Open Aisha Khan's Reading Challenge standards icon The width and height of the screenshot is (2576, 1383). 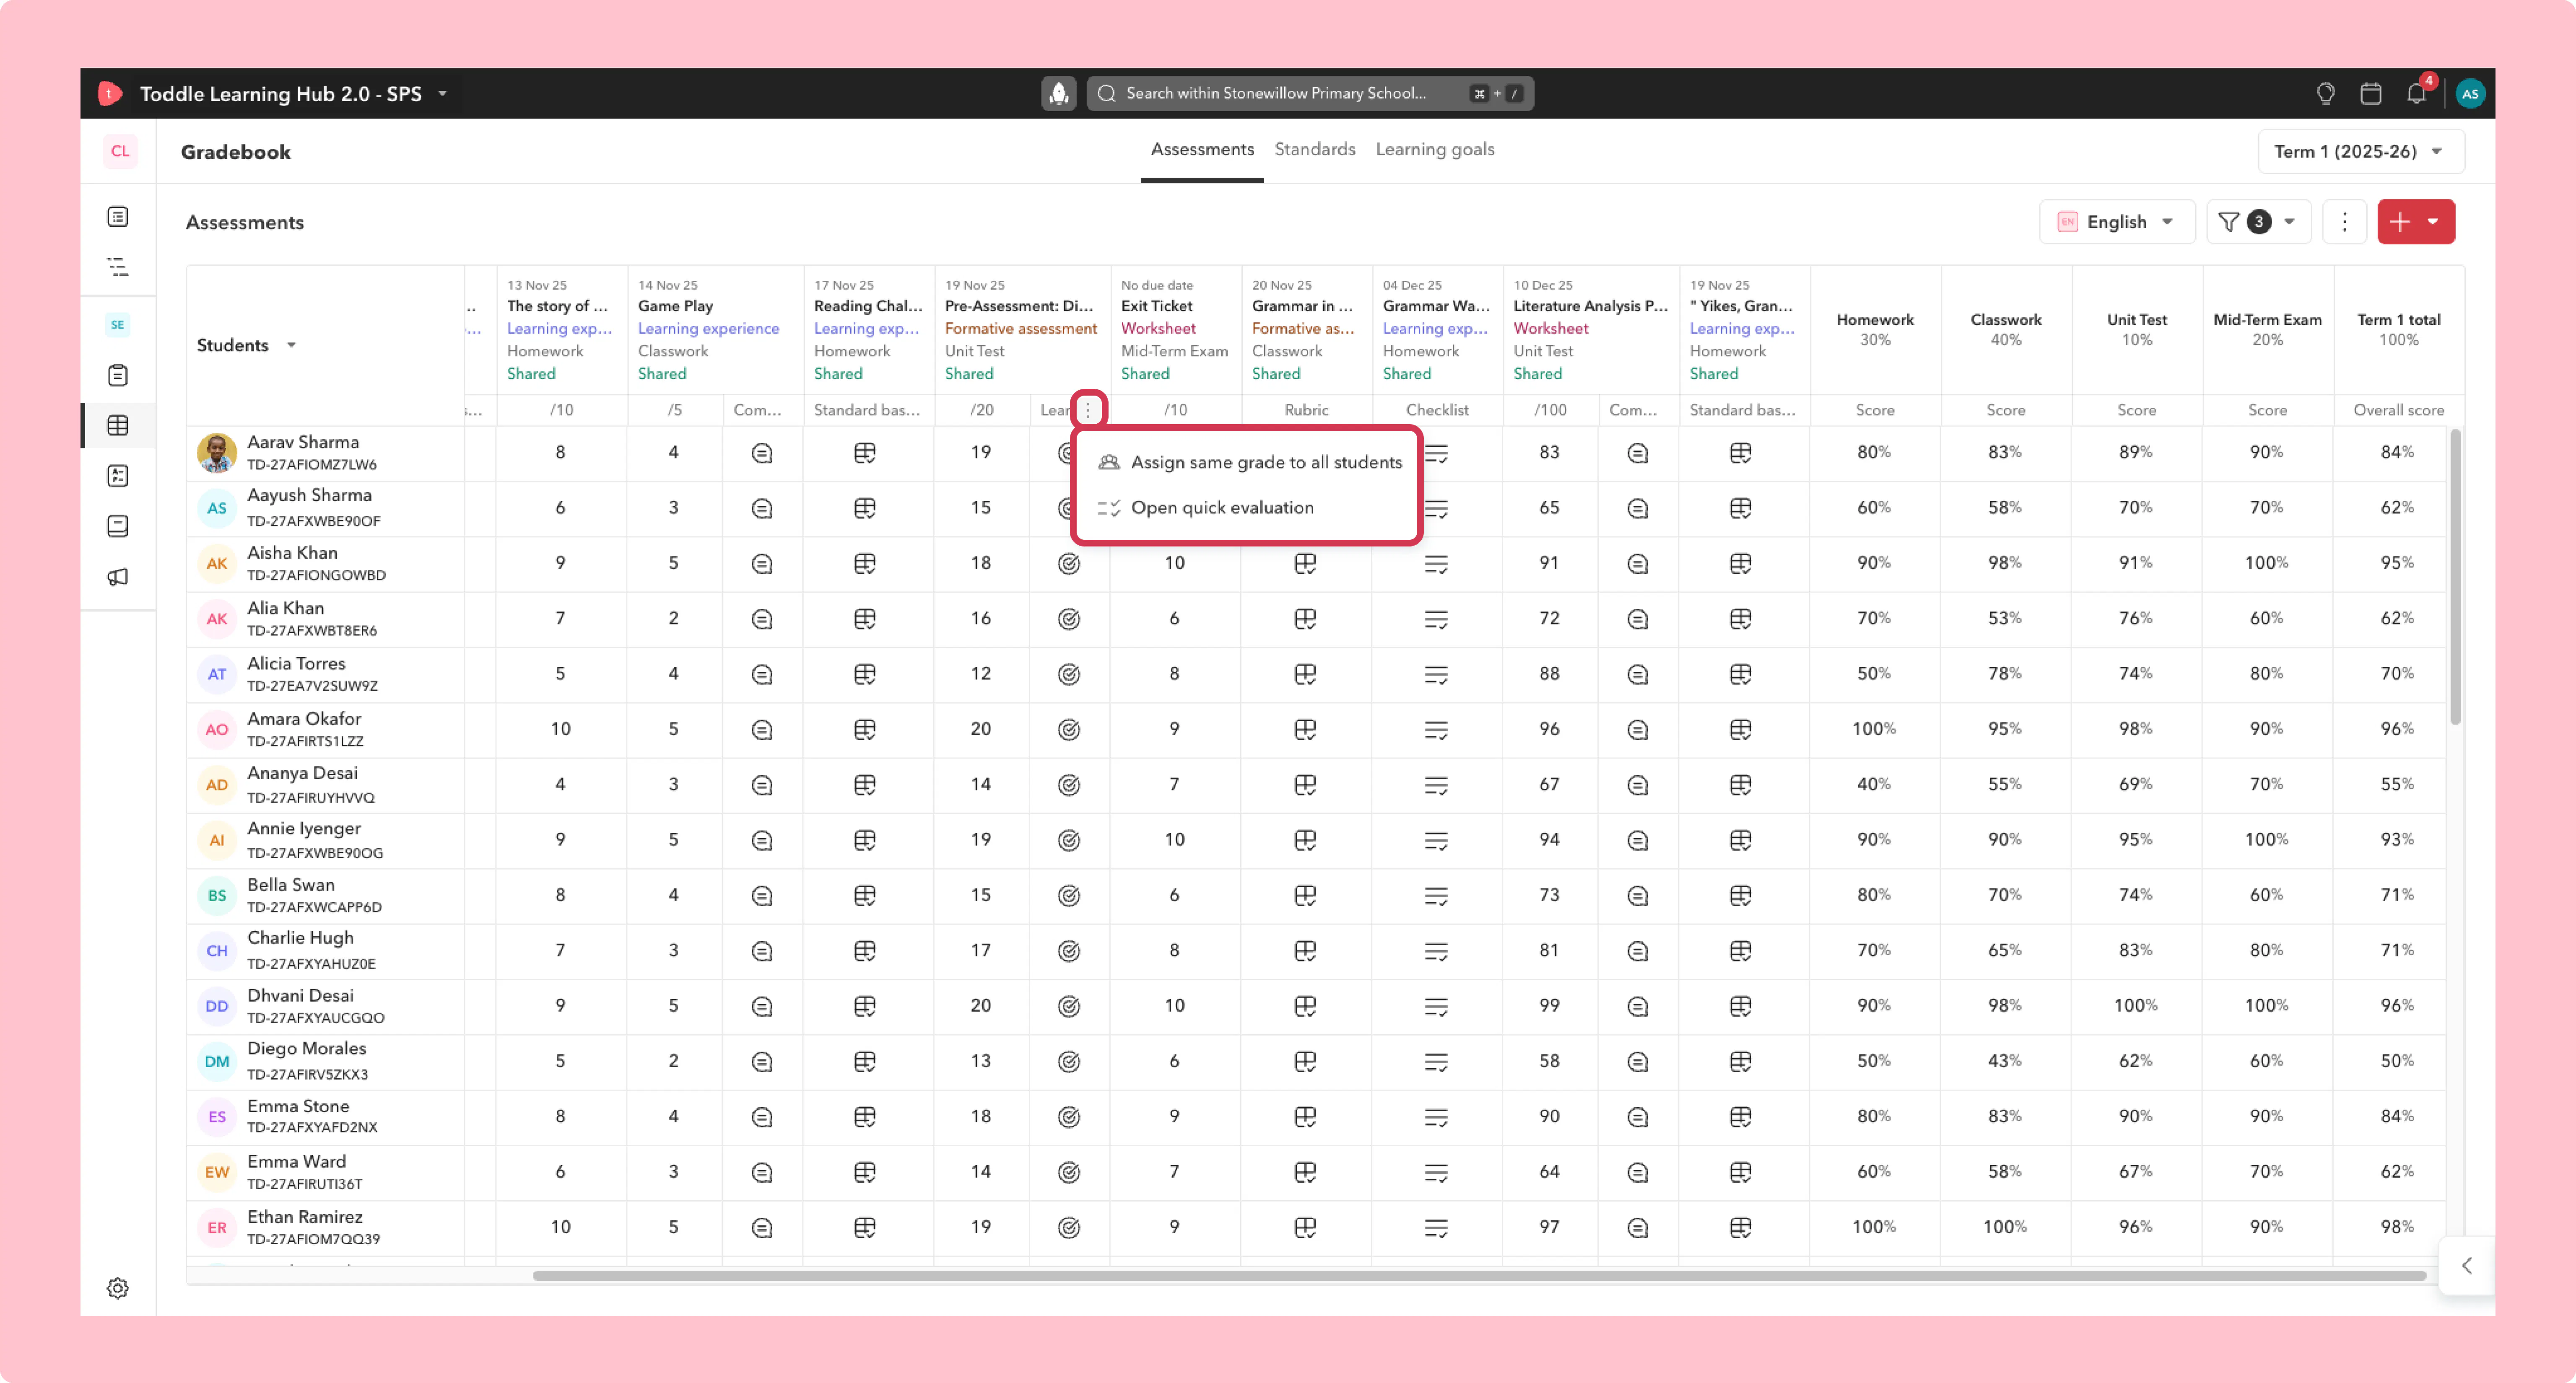pos(865,564)
